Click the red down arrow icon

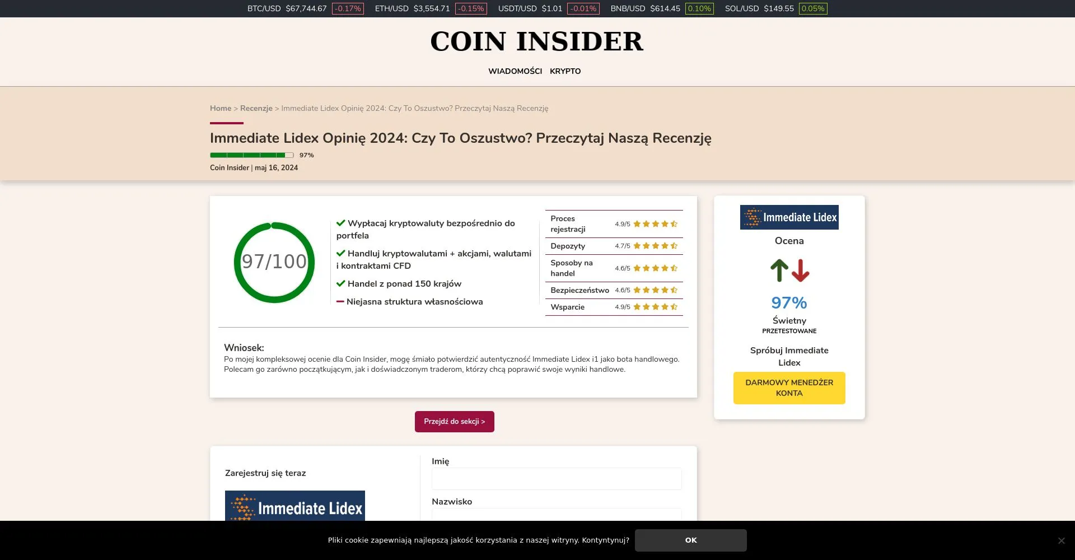click(800, 270)
